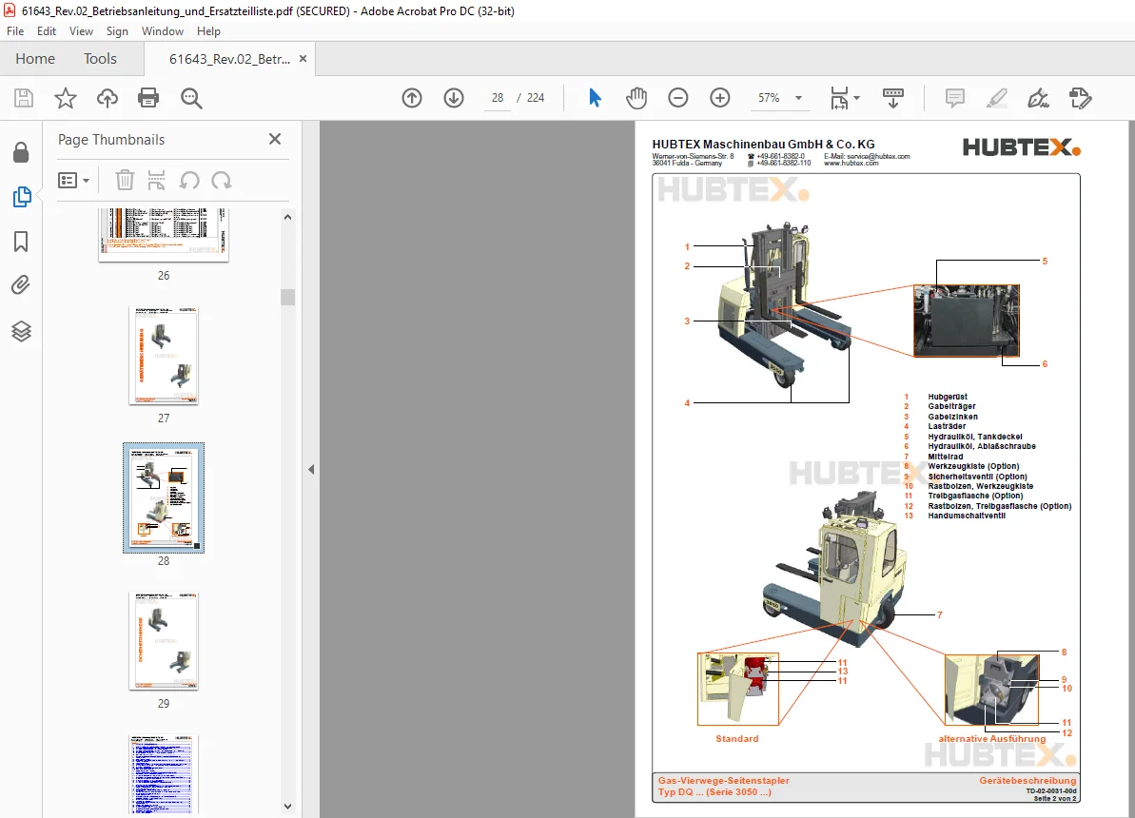This screenshot has width=1135, height=818.
Task: Open the Sign document pen tool
Action: coord(1038,98)
